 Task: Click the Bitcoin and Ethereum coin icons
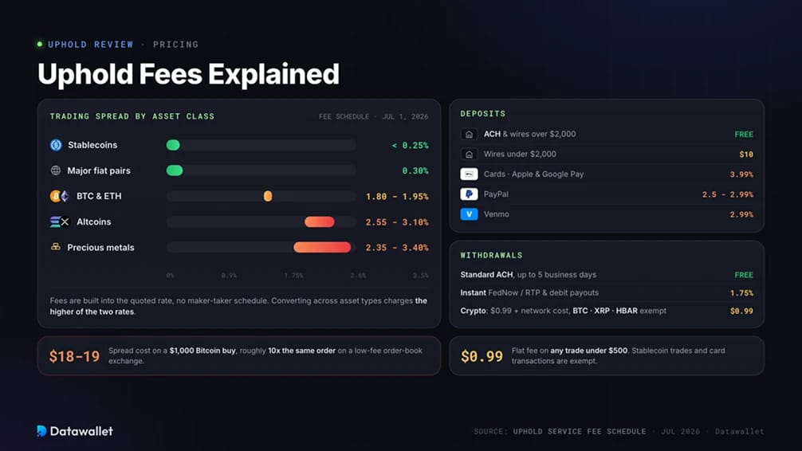pyautogui.click(x=59, y=196)
